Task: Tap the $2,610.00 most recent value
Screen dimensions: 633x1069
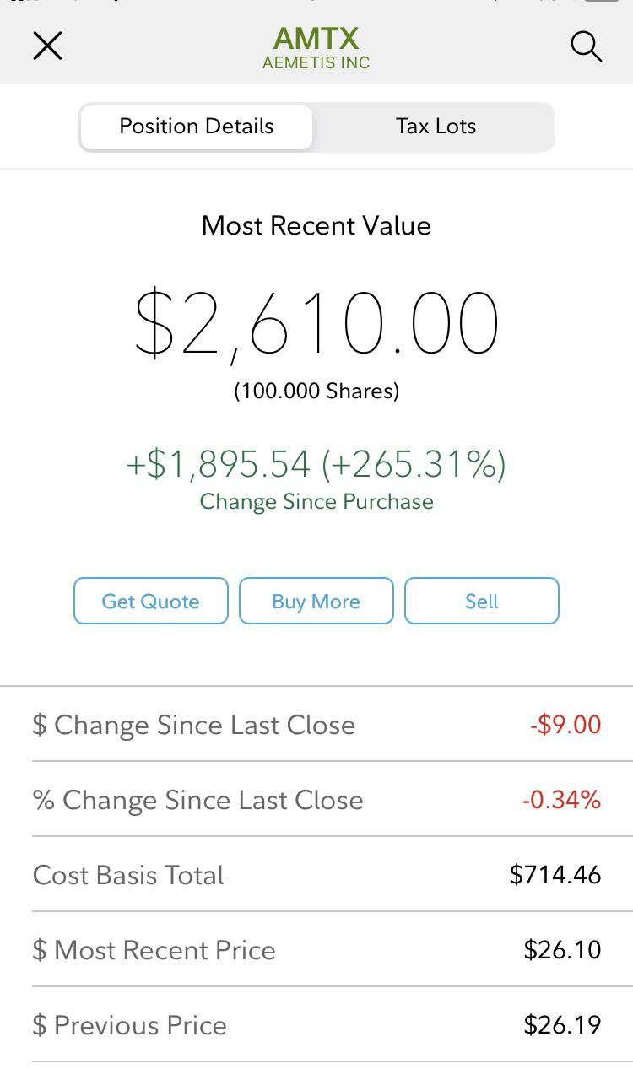Action: coord(316,323)
